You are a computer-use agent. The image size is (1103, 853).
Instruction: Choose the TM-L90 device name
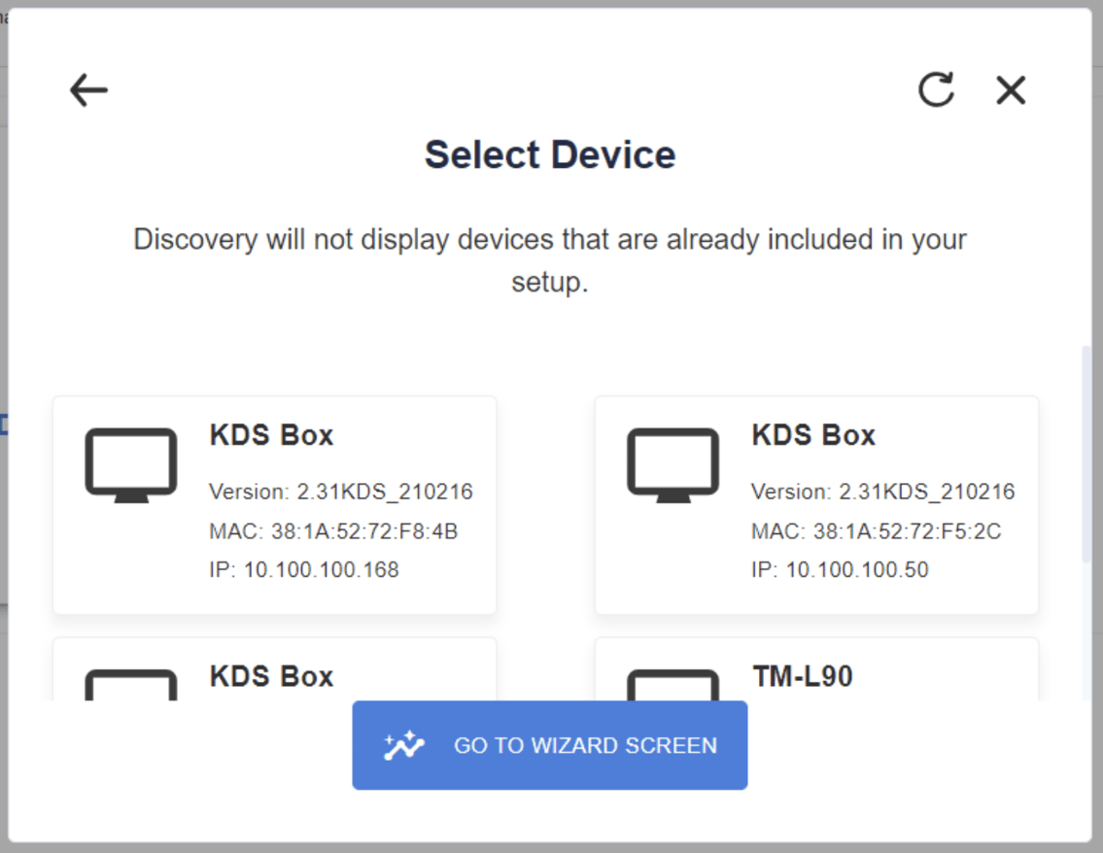pyautogui.click(x=802, y=676)
